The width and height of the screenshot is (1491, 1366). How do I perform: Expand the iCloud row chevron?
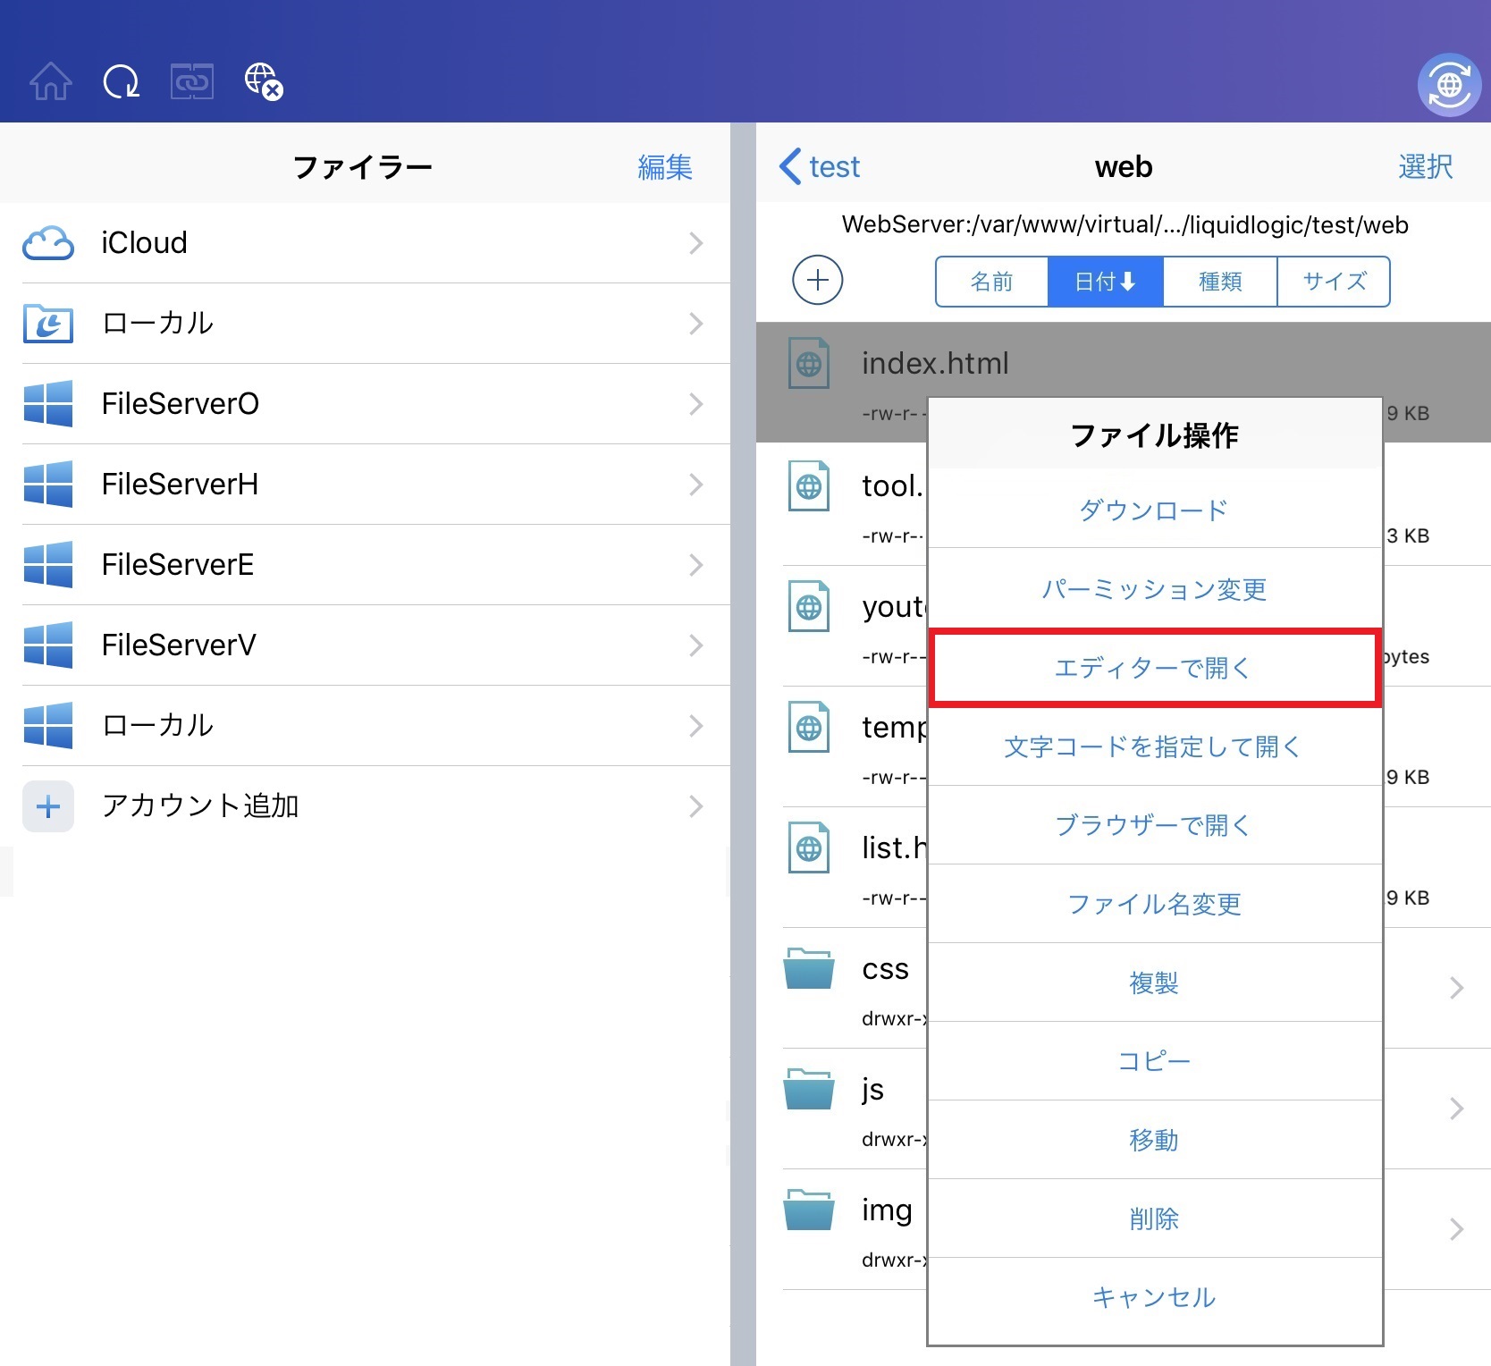tap(695, 243)
